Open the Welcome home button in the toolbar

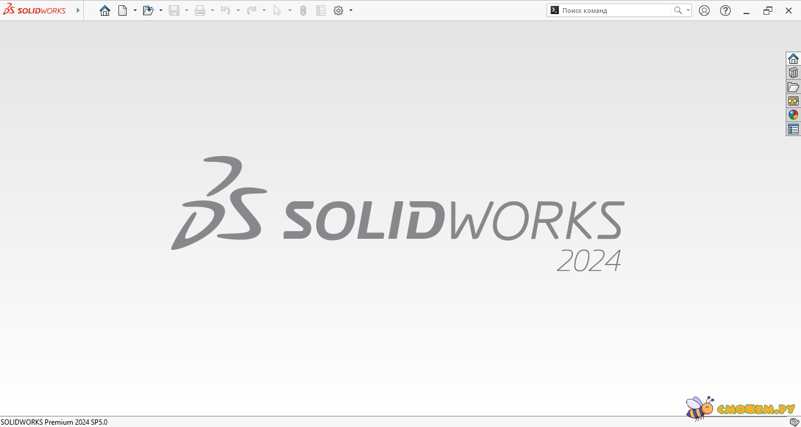(x=105, y=11)
